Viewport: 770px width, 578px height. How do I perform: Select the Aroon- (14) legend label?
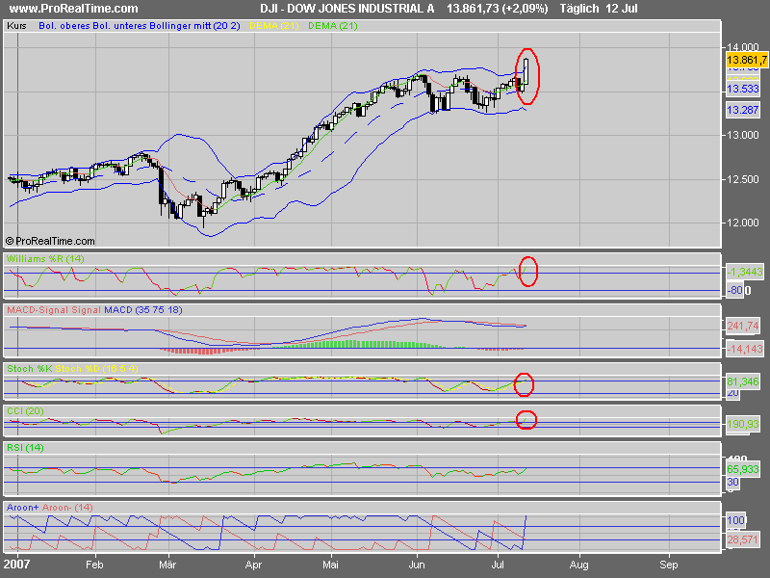point(67,508)
